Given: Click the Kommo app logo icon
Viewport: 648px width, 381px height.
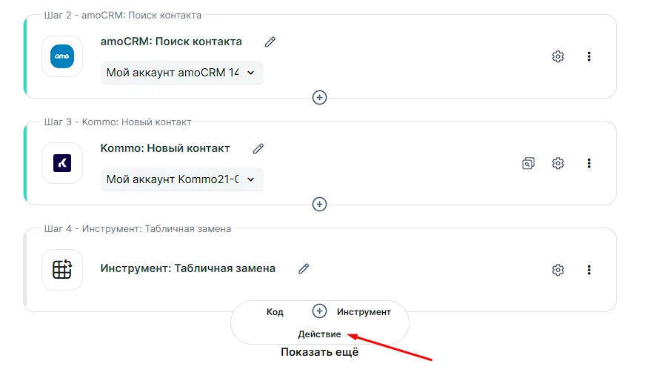Looking at the screenshot, I should [x=62, y=163].
